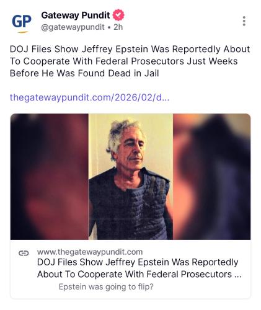Screen dimensions: 261x310
Task: Click blurred right side of preview image
Action: 212,177
